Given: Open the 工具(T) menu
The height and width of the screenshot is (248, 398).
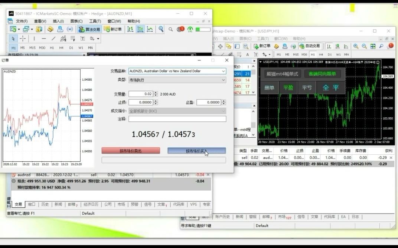Looking at the screenshot, I should pos(95,21).
